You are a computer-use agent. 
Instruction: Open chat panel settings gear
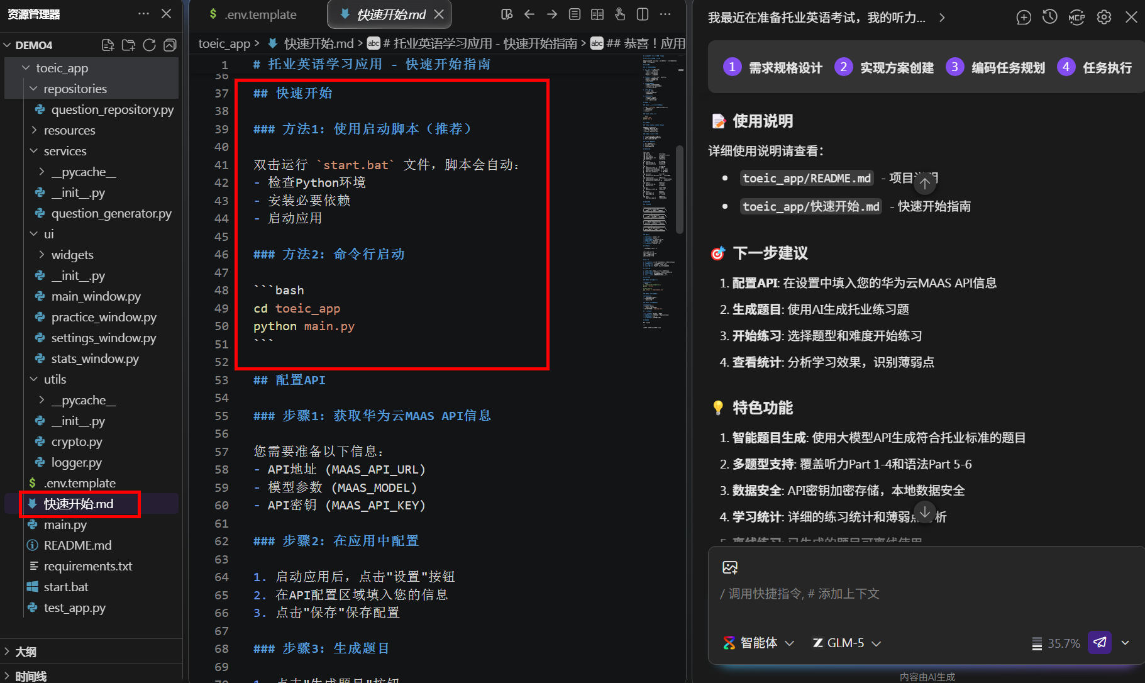1104,17
